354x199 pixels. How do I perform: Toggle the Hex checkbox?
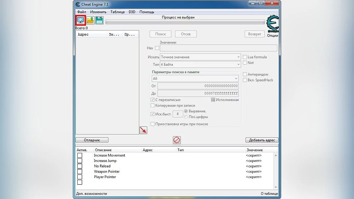(157, 48)
